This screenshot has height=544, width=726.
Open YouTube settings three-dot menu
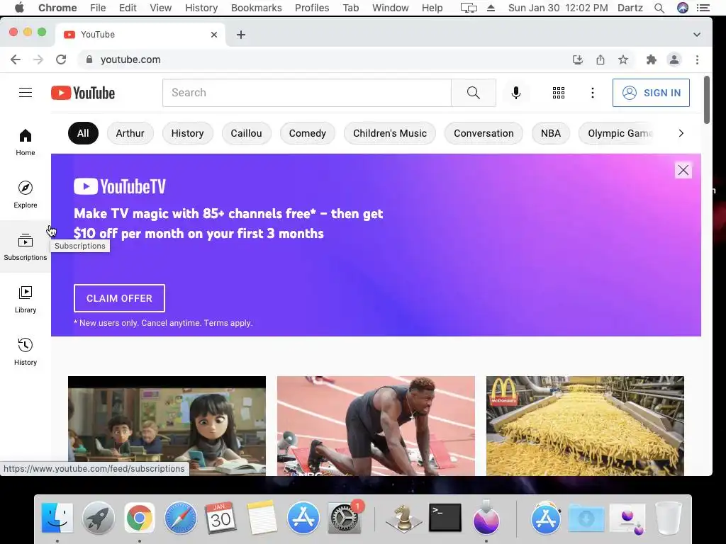(x=592, y=93)
